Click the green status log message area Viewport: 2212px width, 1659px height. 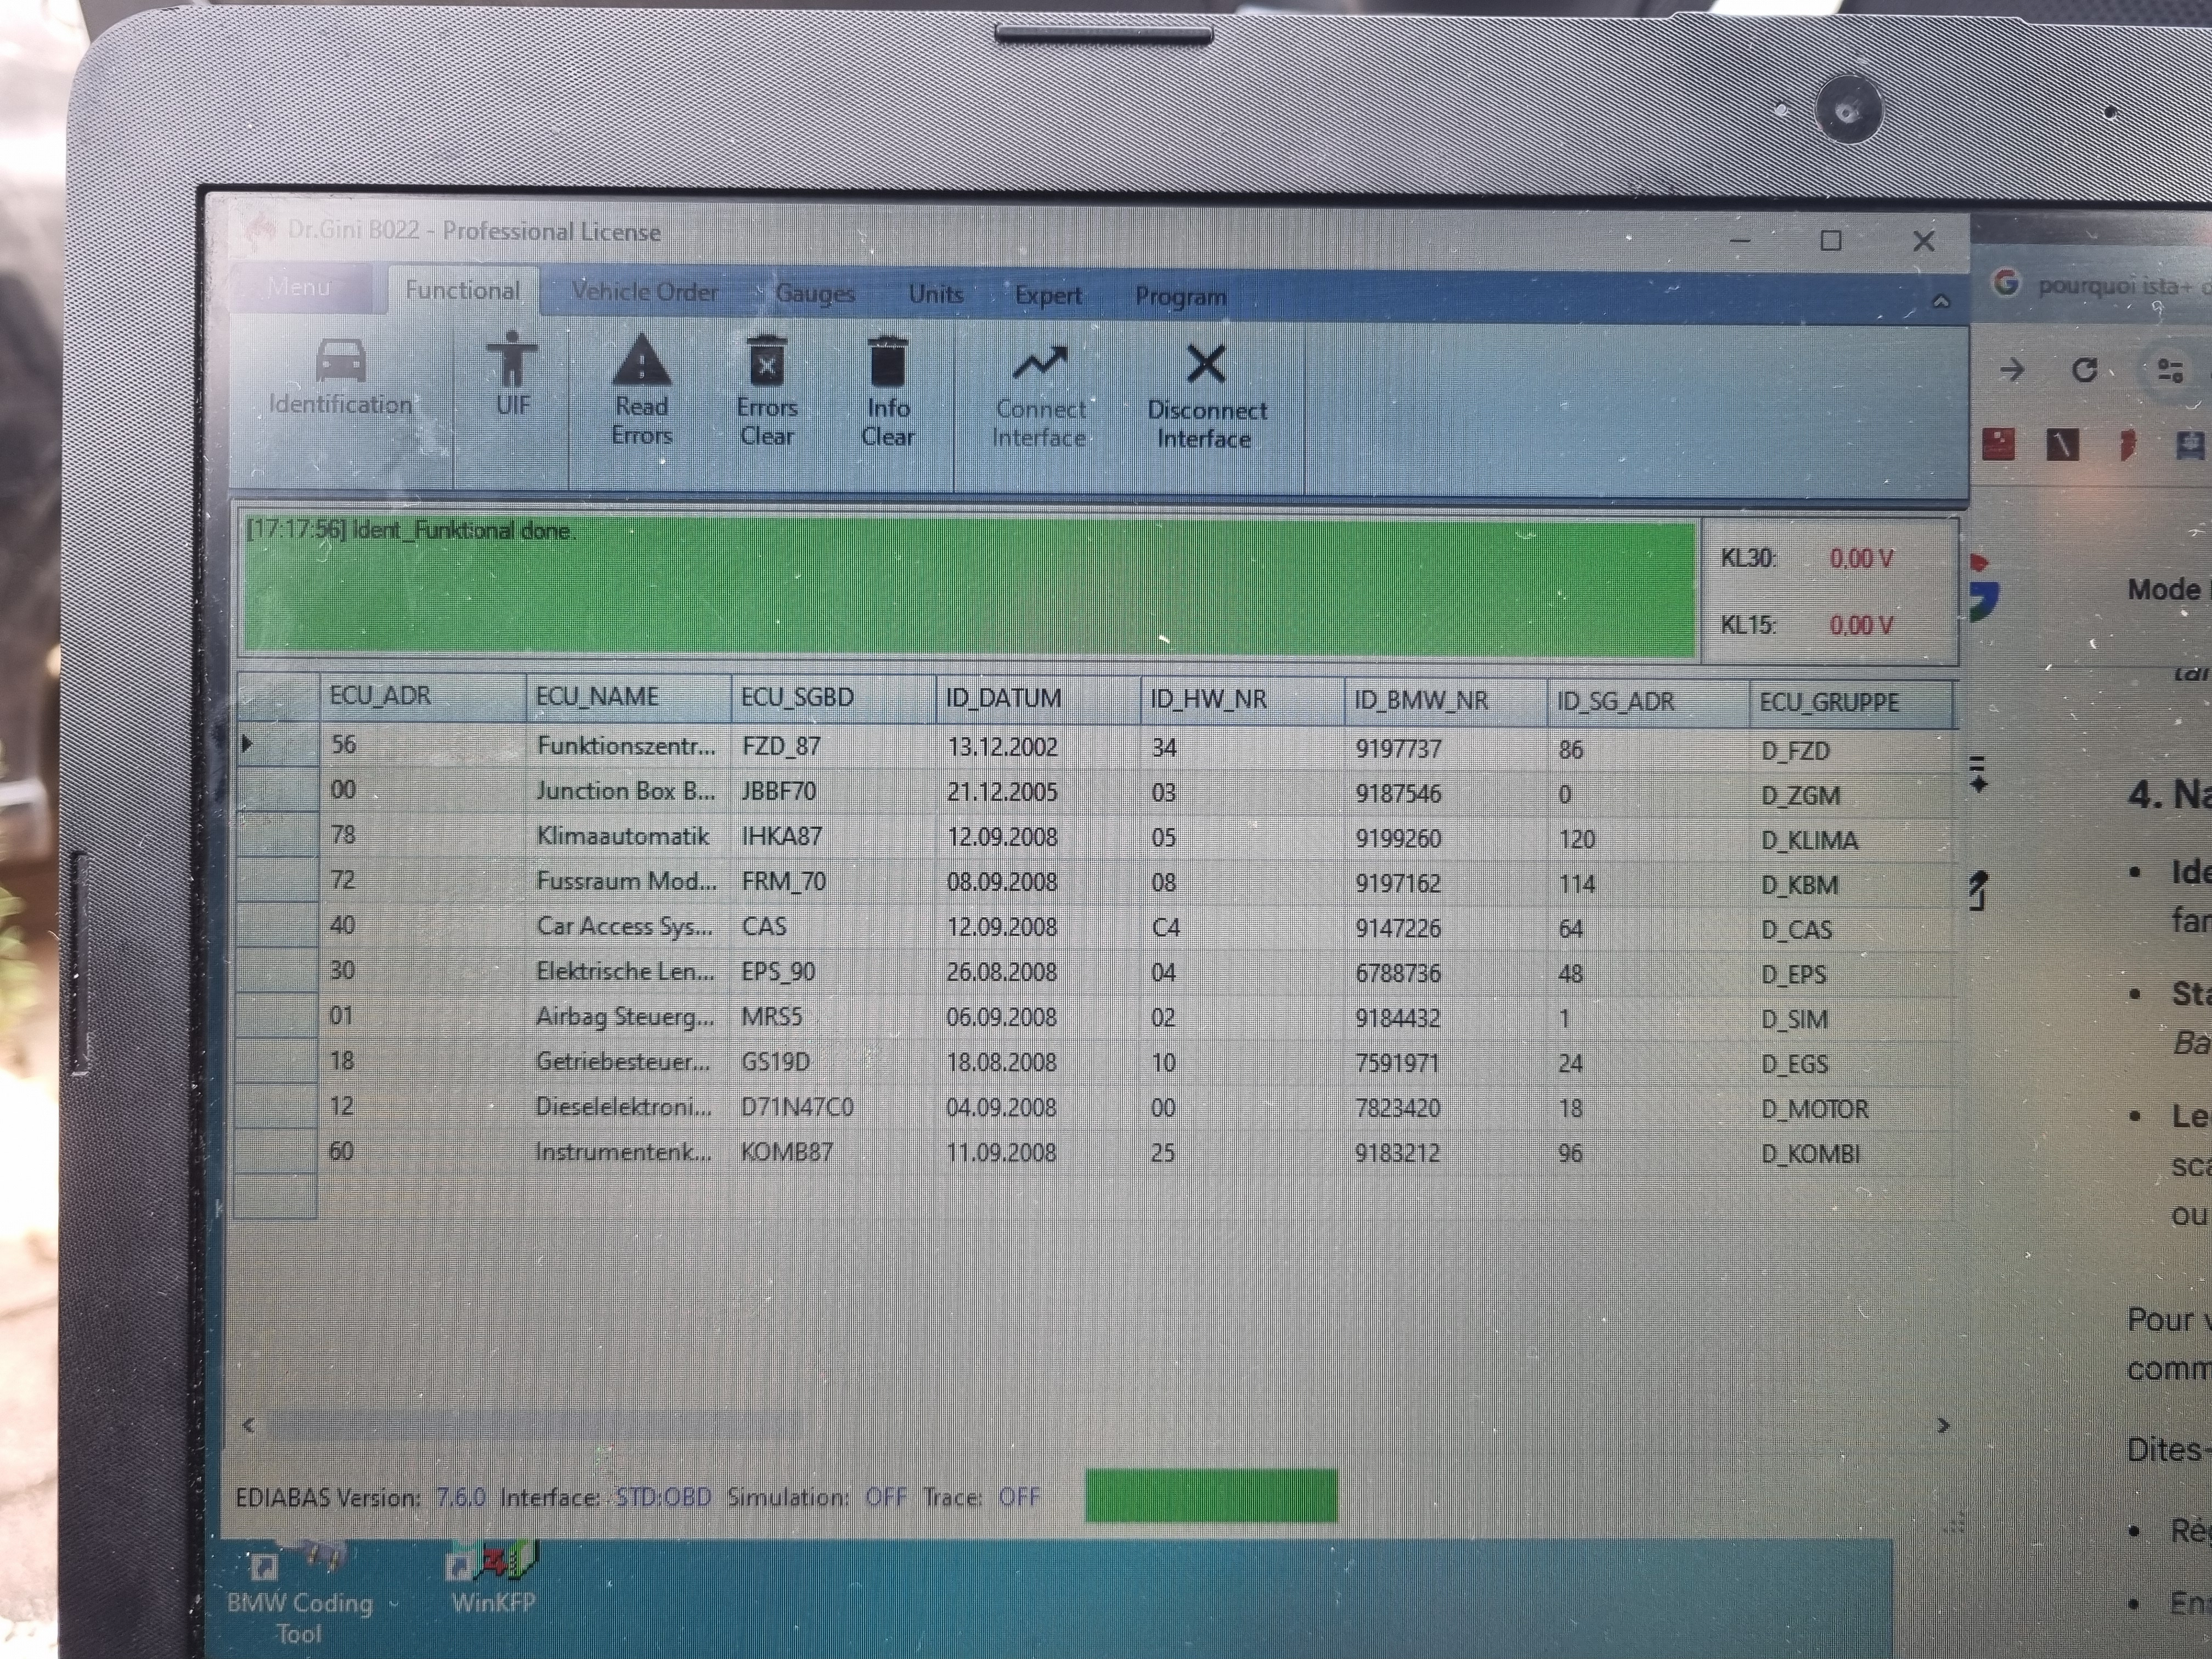coord(968,587)
